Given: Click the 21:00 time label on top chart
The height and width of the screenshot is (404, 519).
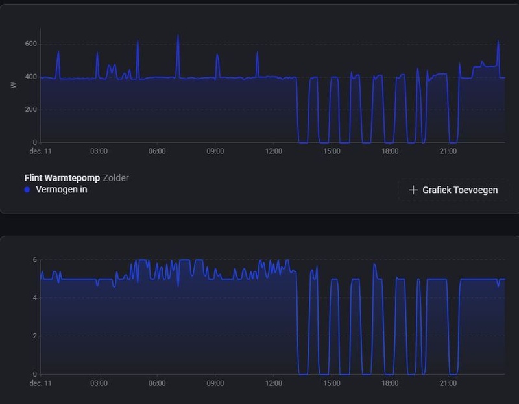Looking at the screenshot, I should pos(448,151).
